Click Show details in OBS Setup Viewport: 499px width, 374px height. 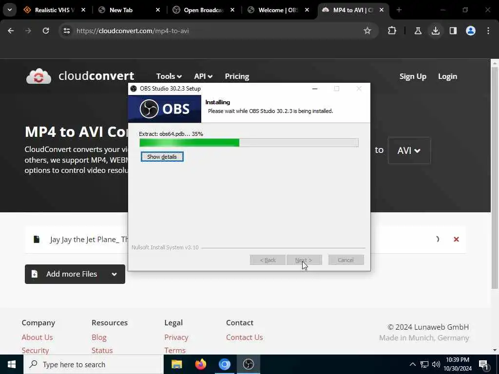tap(162, 156)
